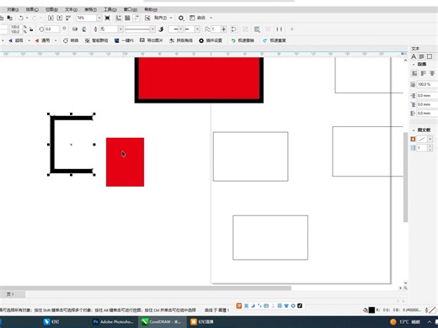
Task: Open the 钉钉直播 taskbar app
Action: (202, 322)
